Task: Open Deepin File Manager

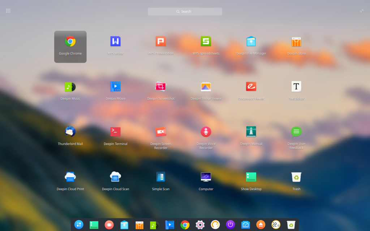Action: pyautogui.click(x=251, y=42)
